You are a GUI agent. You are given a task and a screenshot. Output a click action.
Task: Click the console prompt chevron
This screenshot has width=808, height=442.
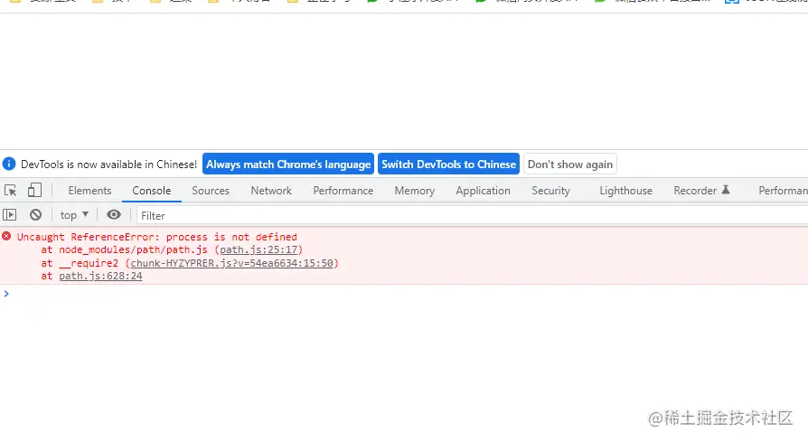(x=6, y=294)
